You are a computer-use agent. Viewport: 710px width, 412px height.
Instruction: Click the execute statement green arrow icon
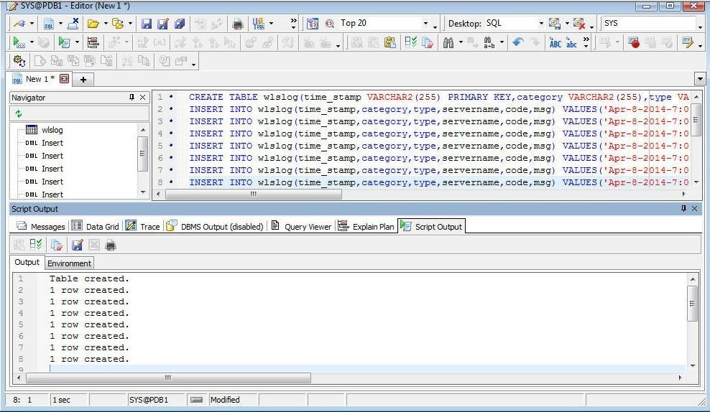[19, 42]
